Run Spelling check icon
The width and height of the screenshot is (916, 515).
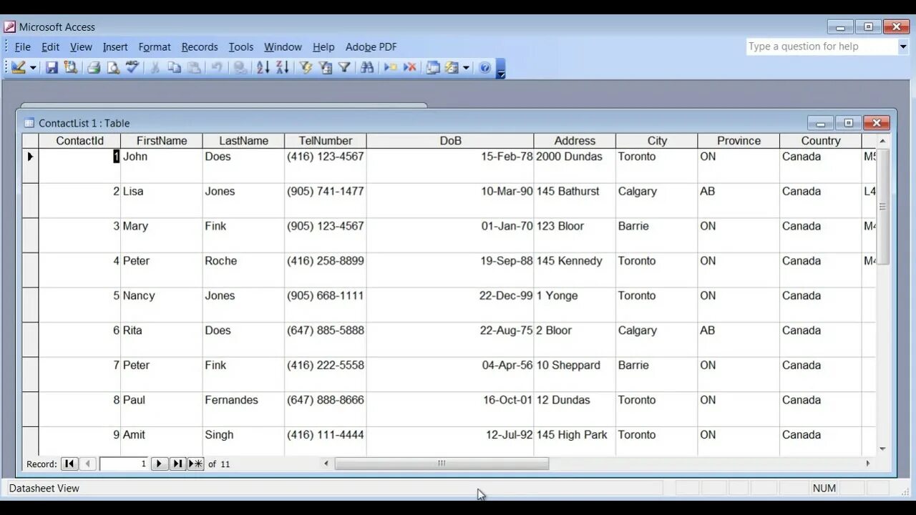point(132,68)
